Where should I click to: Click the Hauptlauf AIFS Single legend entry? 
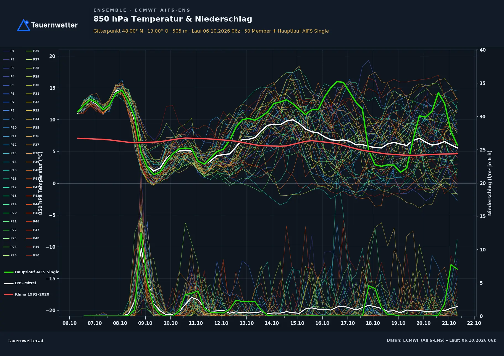click(32, 272)
